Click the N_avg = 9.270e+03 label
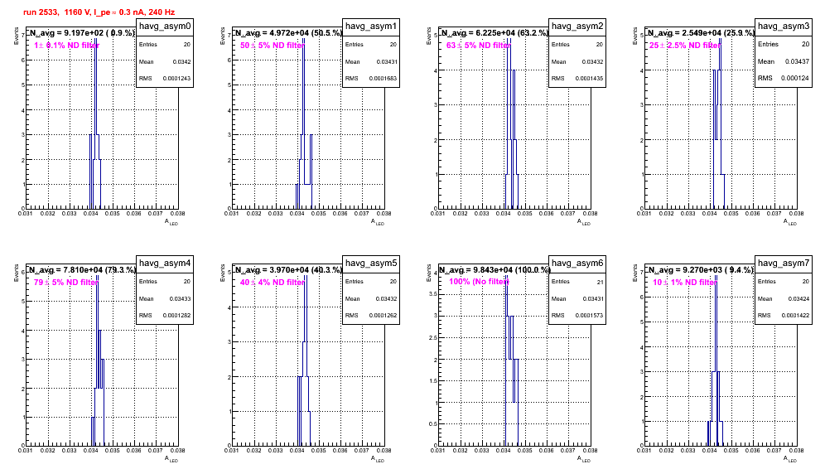Viewport: 825px width, 474px height. click(x=701, y=270)
